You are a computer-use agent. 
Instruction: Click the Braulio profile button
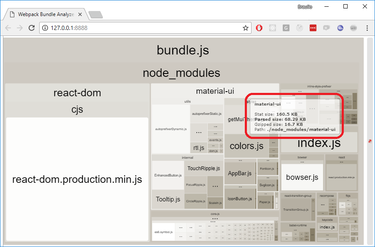[x=305, y=7]
